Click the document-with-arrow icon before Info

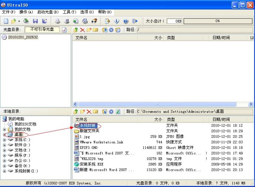[x=107, y=21]
